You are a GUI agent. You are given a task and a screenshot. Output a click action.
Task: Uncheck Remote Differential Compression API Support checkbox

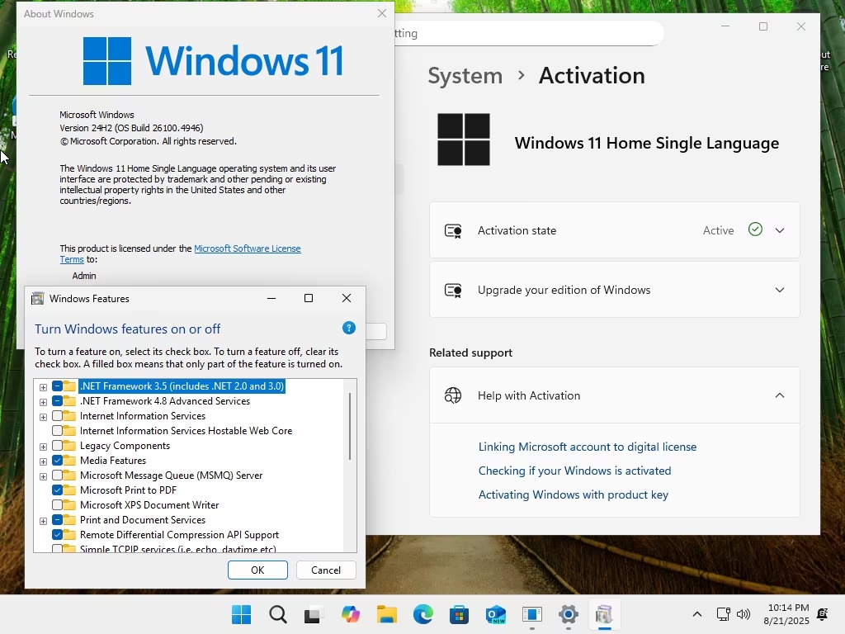pyautogui.click(x=57, y=535)
